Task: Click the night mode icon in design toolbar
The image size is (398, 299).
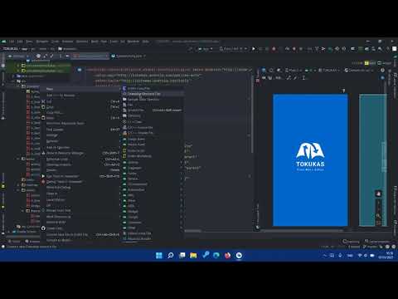Action: pyautogui.click(x=279, y=71)
